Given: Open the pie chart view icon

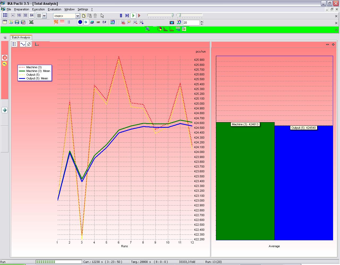Looking at the screenshot, I should 160,29.
